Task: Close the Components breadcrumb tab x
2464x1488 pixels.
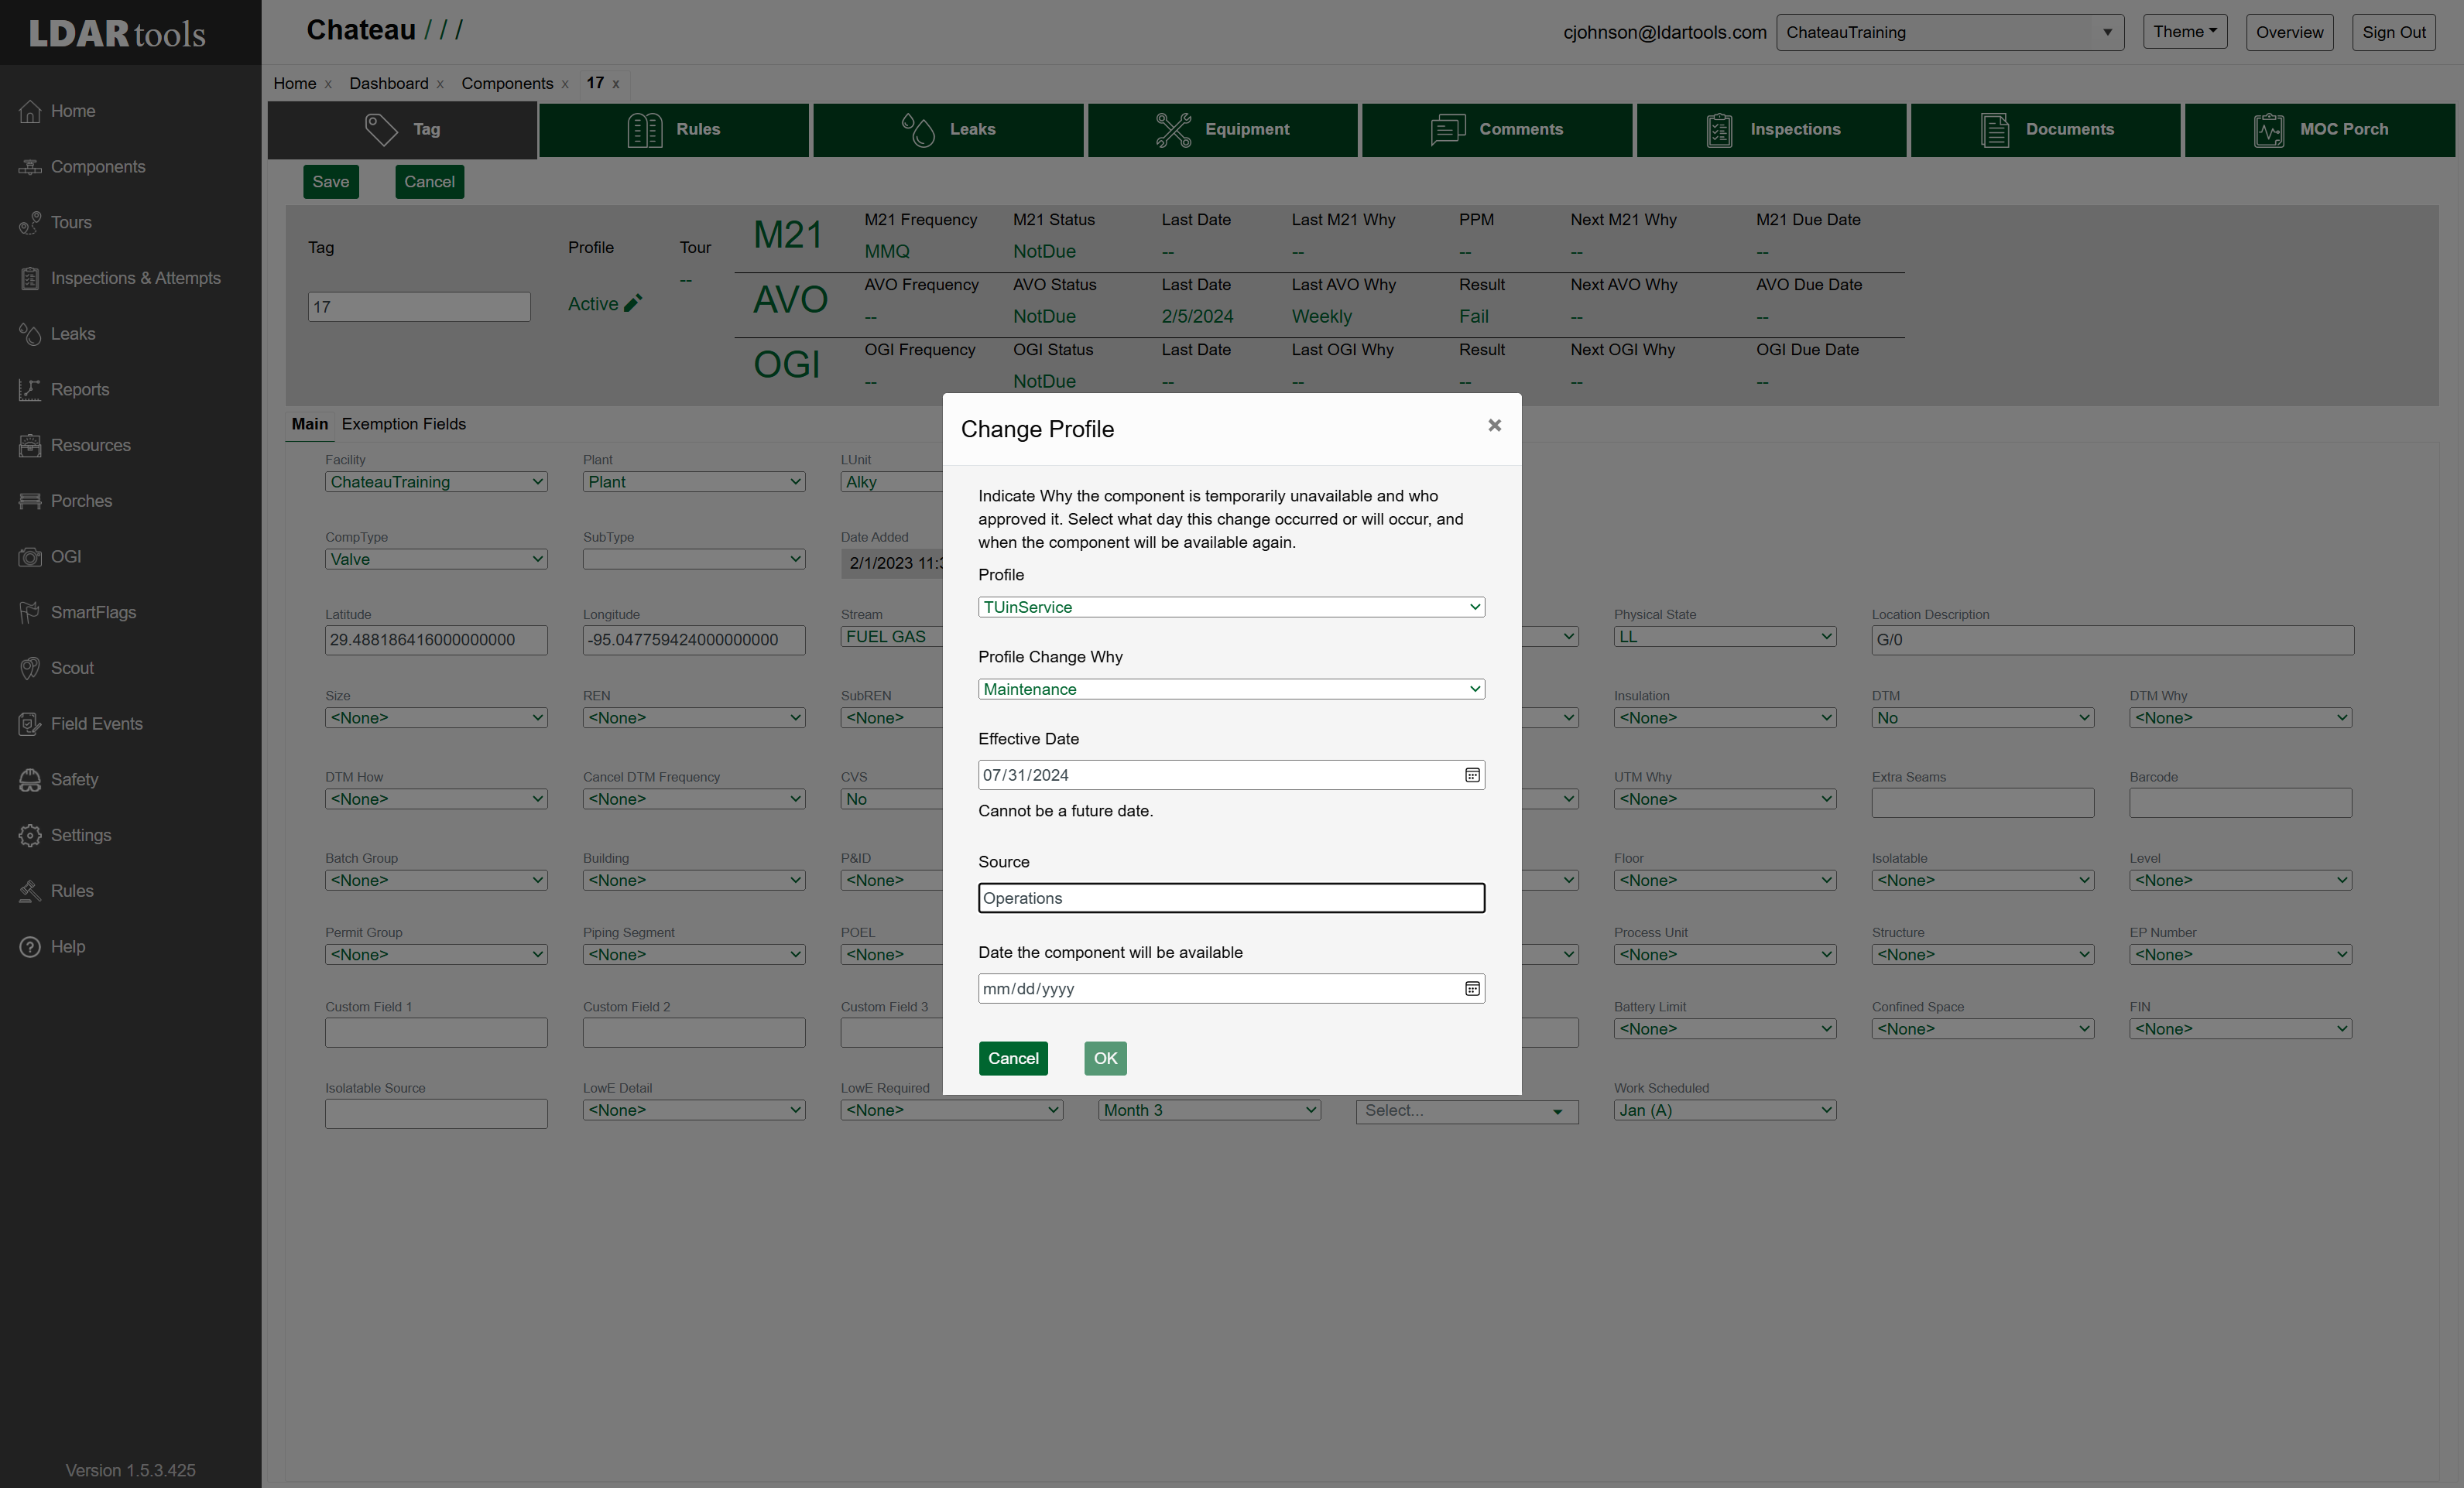Action: click(565, 84)
